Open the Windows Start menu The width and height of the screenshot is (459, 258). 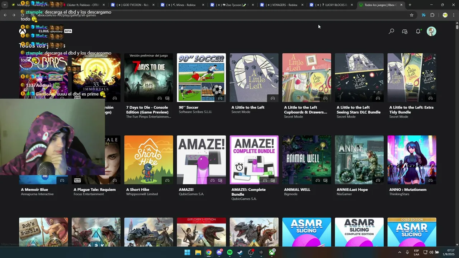point(187,252)
